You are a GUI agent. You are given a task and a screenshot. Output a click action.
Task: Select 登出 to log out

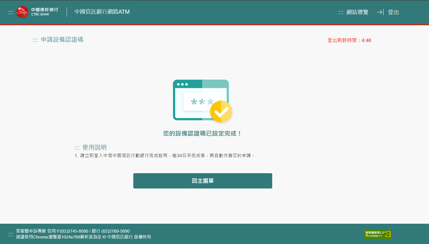393,12
